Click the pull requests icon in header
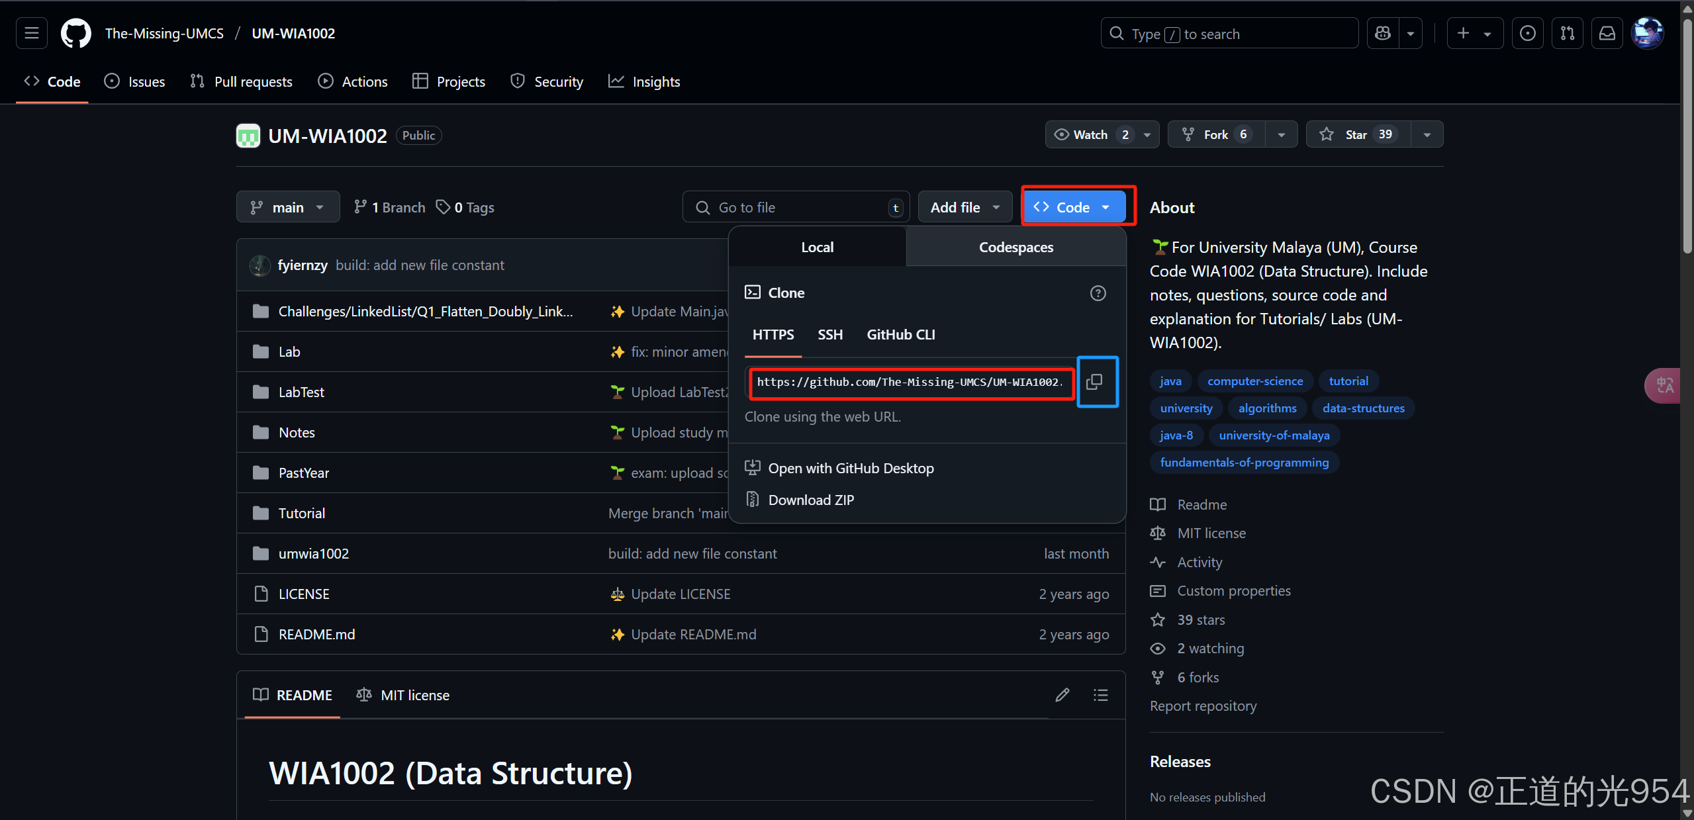This screenshot has height=820, width=1694. coord(1567,33)
